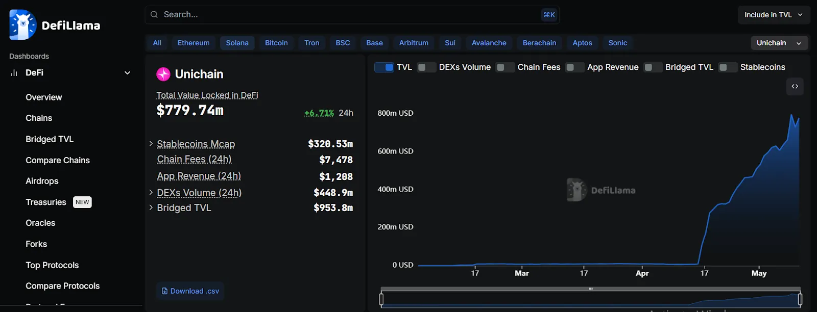Open Bridged TVL in the sidebar
This screenshot has width=817, height=312.
50,139
